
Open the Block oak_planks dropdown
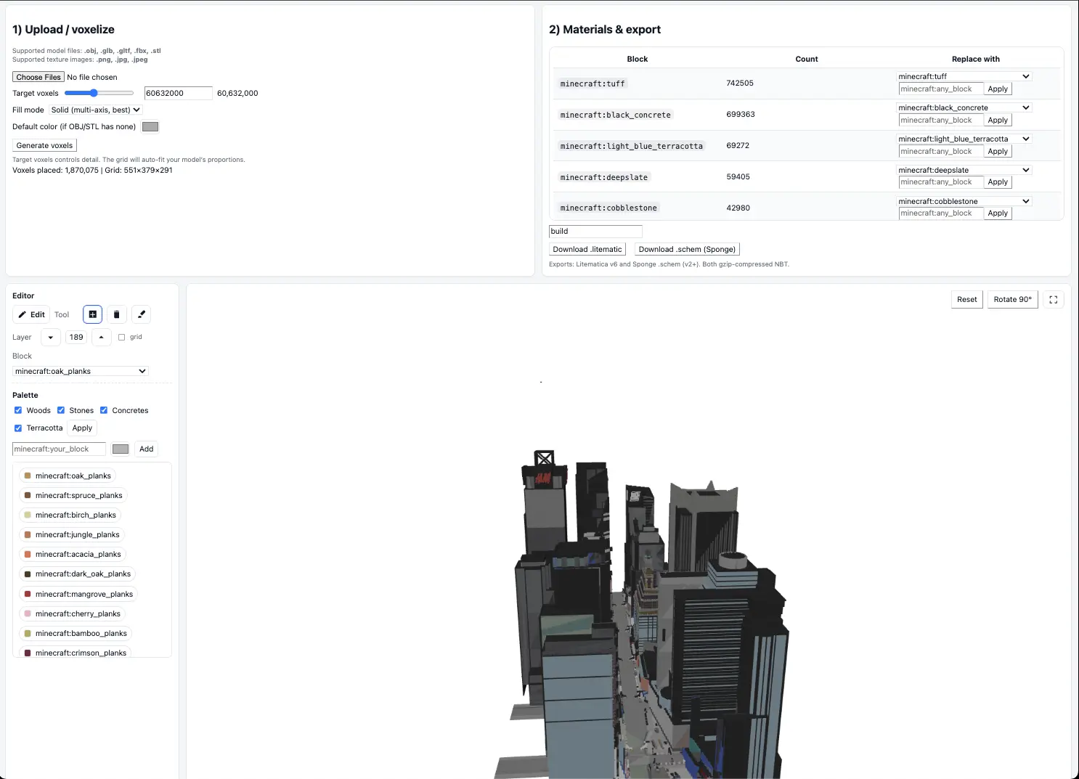[81, 371]
